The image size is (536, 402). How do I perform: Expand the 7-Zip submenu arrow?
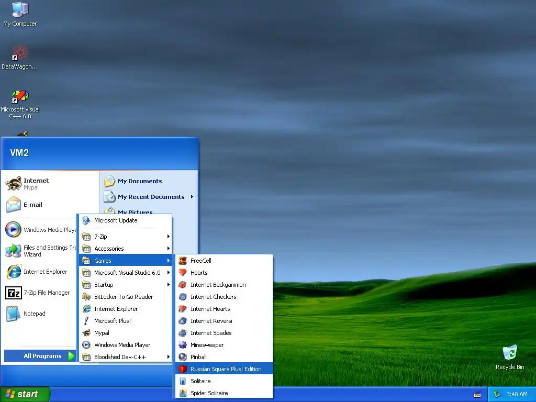click(168, 236)
